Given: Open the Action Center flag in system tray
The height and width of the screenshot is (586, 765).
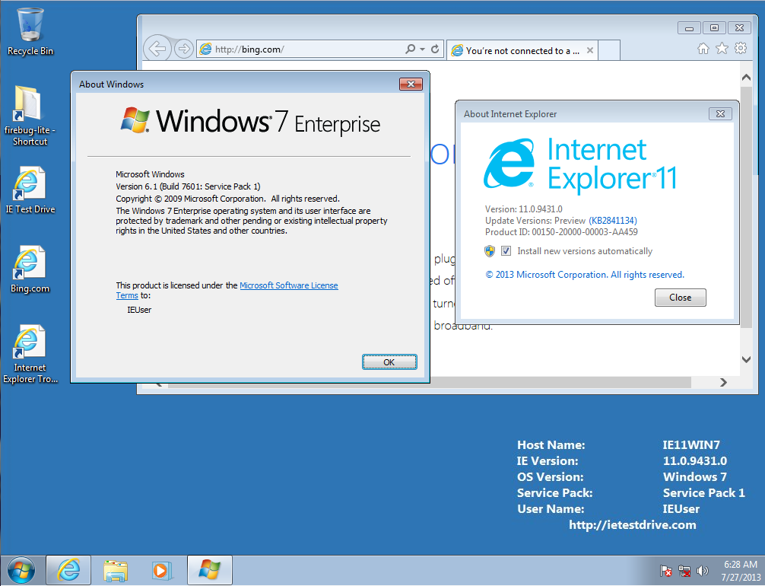Looking at the screenshot, I should (665, 570).
